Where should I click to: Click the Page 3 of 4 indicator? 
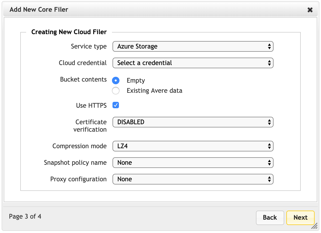click(25, 216)
